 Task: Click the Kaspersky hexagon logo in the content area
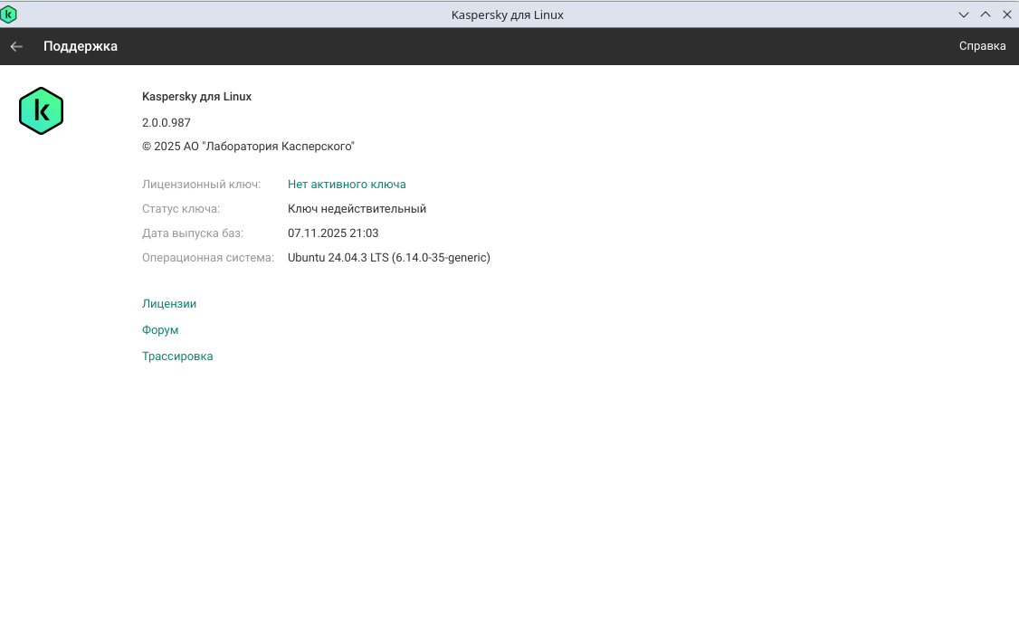tap(41, 111)
